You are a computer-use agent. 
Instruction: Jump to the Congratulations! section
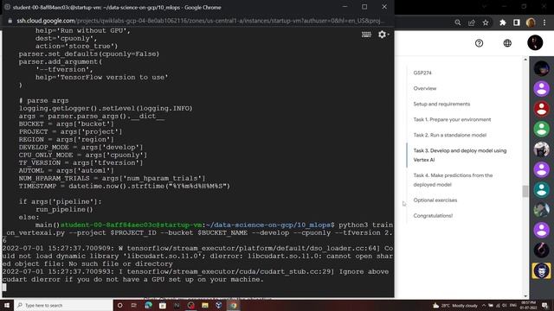433,215
